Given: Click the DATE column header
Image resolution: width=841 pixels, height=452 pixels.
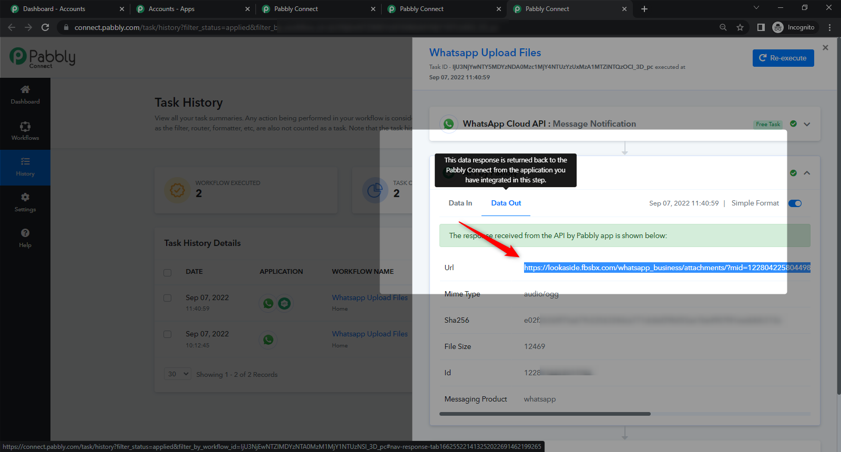Looking at the screenshot, I should click(x=194, y=272).
